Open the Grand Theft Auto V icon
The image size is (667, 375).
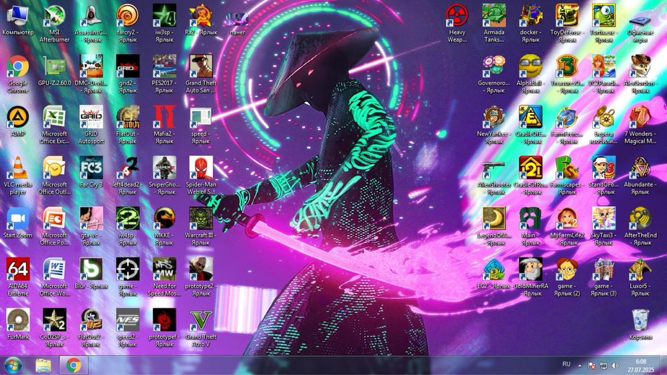pyautogui.click(x=201, y=320)
